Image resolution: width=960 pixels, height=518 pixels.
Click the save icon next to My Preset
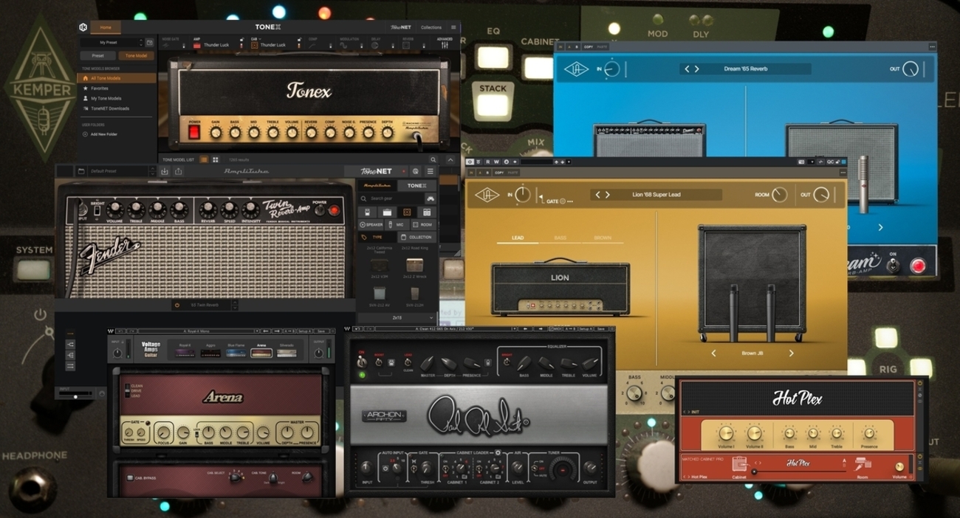tap(149, 43)
